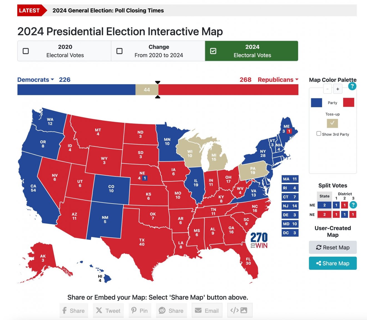Select the 2024 Electoral Votes tab
The image size is (367, 320).
pos(252,51)
